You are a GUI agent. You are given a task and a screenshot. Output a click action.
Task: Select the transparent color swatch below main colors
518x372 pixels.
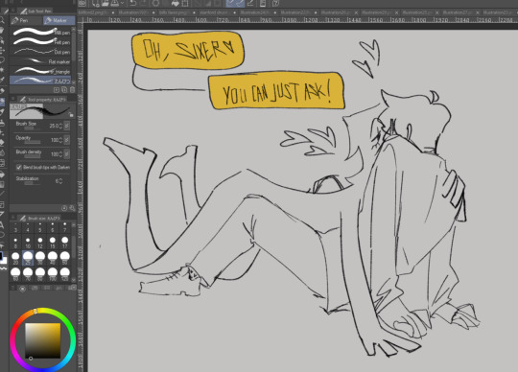point(3,269)
